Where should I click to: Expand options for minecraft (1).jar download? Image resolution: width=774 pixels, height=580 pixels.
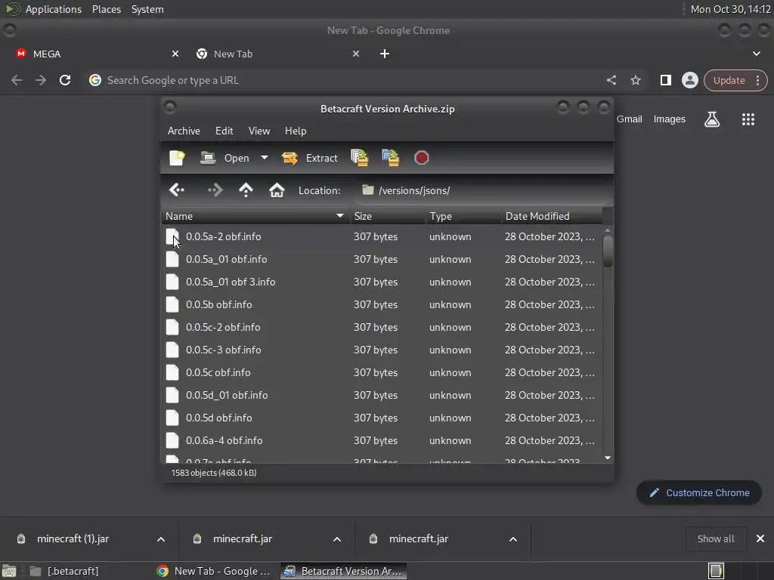(x=161, y=539)
